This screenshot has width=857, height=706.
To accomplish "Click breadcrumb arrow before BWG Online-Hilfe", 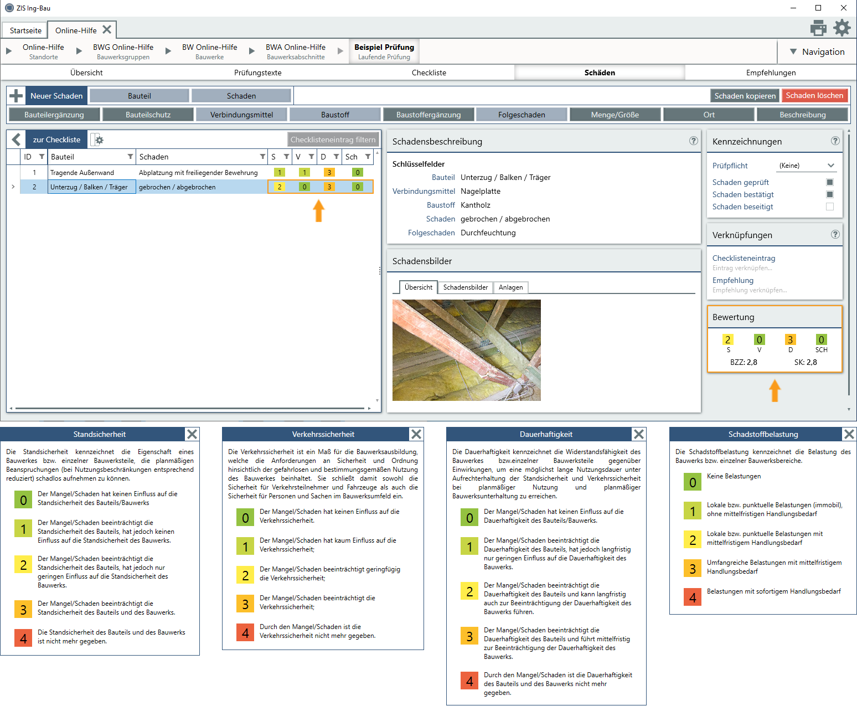I will (x=79, y=51).
